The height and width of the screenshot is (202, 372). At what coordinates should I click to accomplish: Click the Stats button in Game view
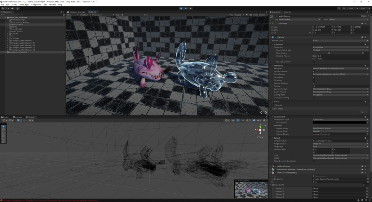[255, 15]
